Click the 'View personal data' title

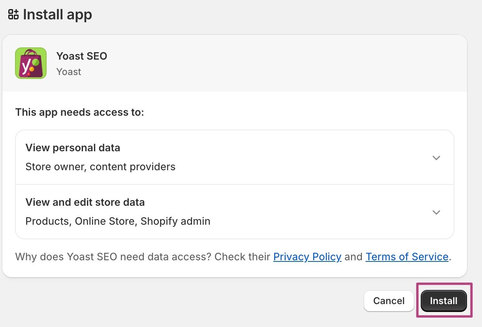pyautogui.click(x=73, y=148)
